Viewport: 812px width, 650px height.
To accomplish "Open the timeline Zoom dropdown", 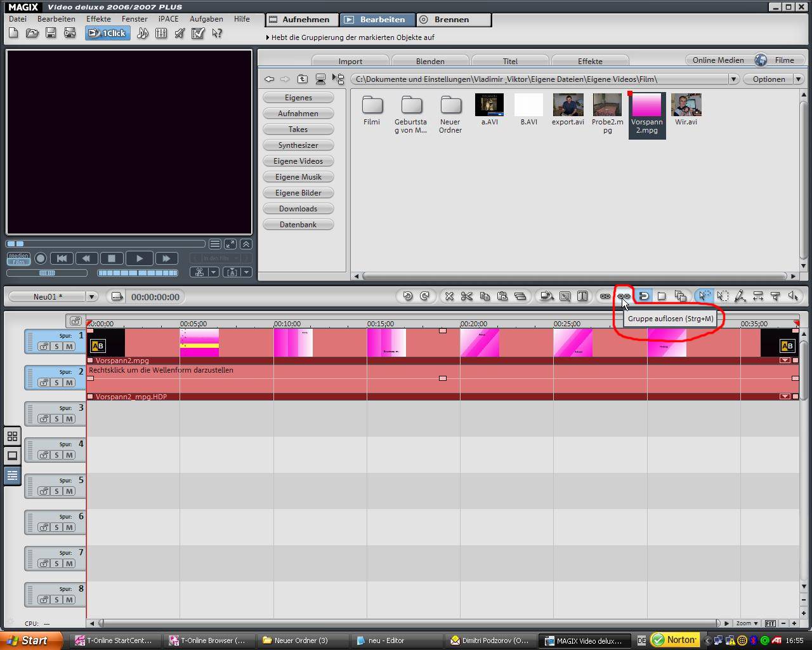I will coord(747,623).
